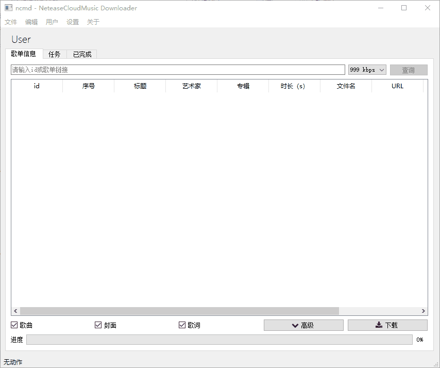Expand the 高级 advanced options
The height and width of the screenshot is (368, 440).
303,325
